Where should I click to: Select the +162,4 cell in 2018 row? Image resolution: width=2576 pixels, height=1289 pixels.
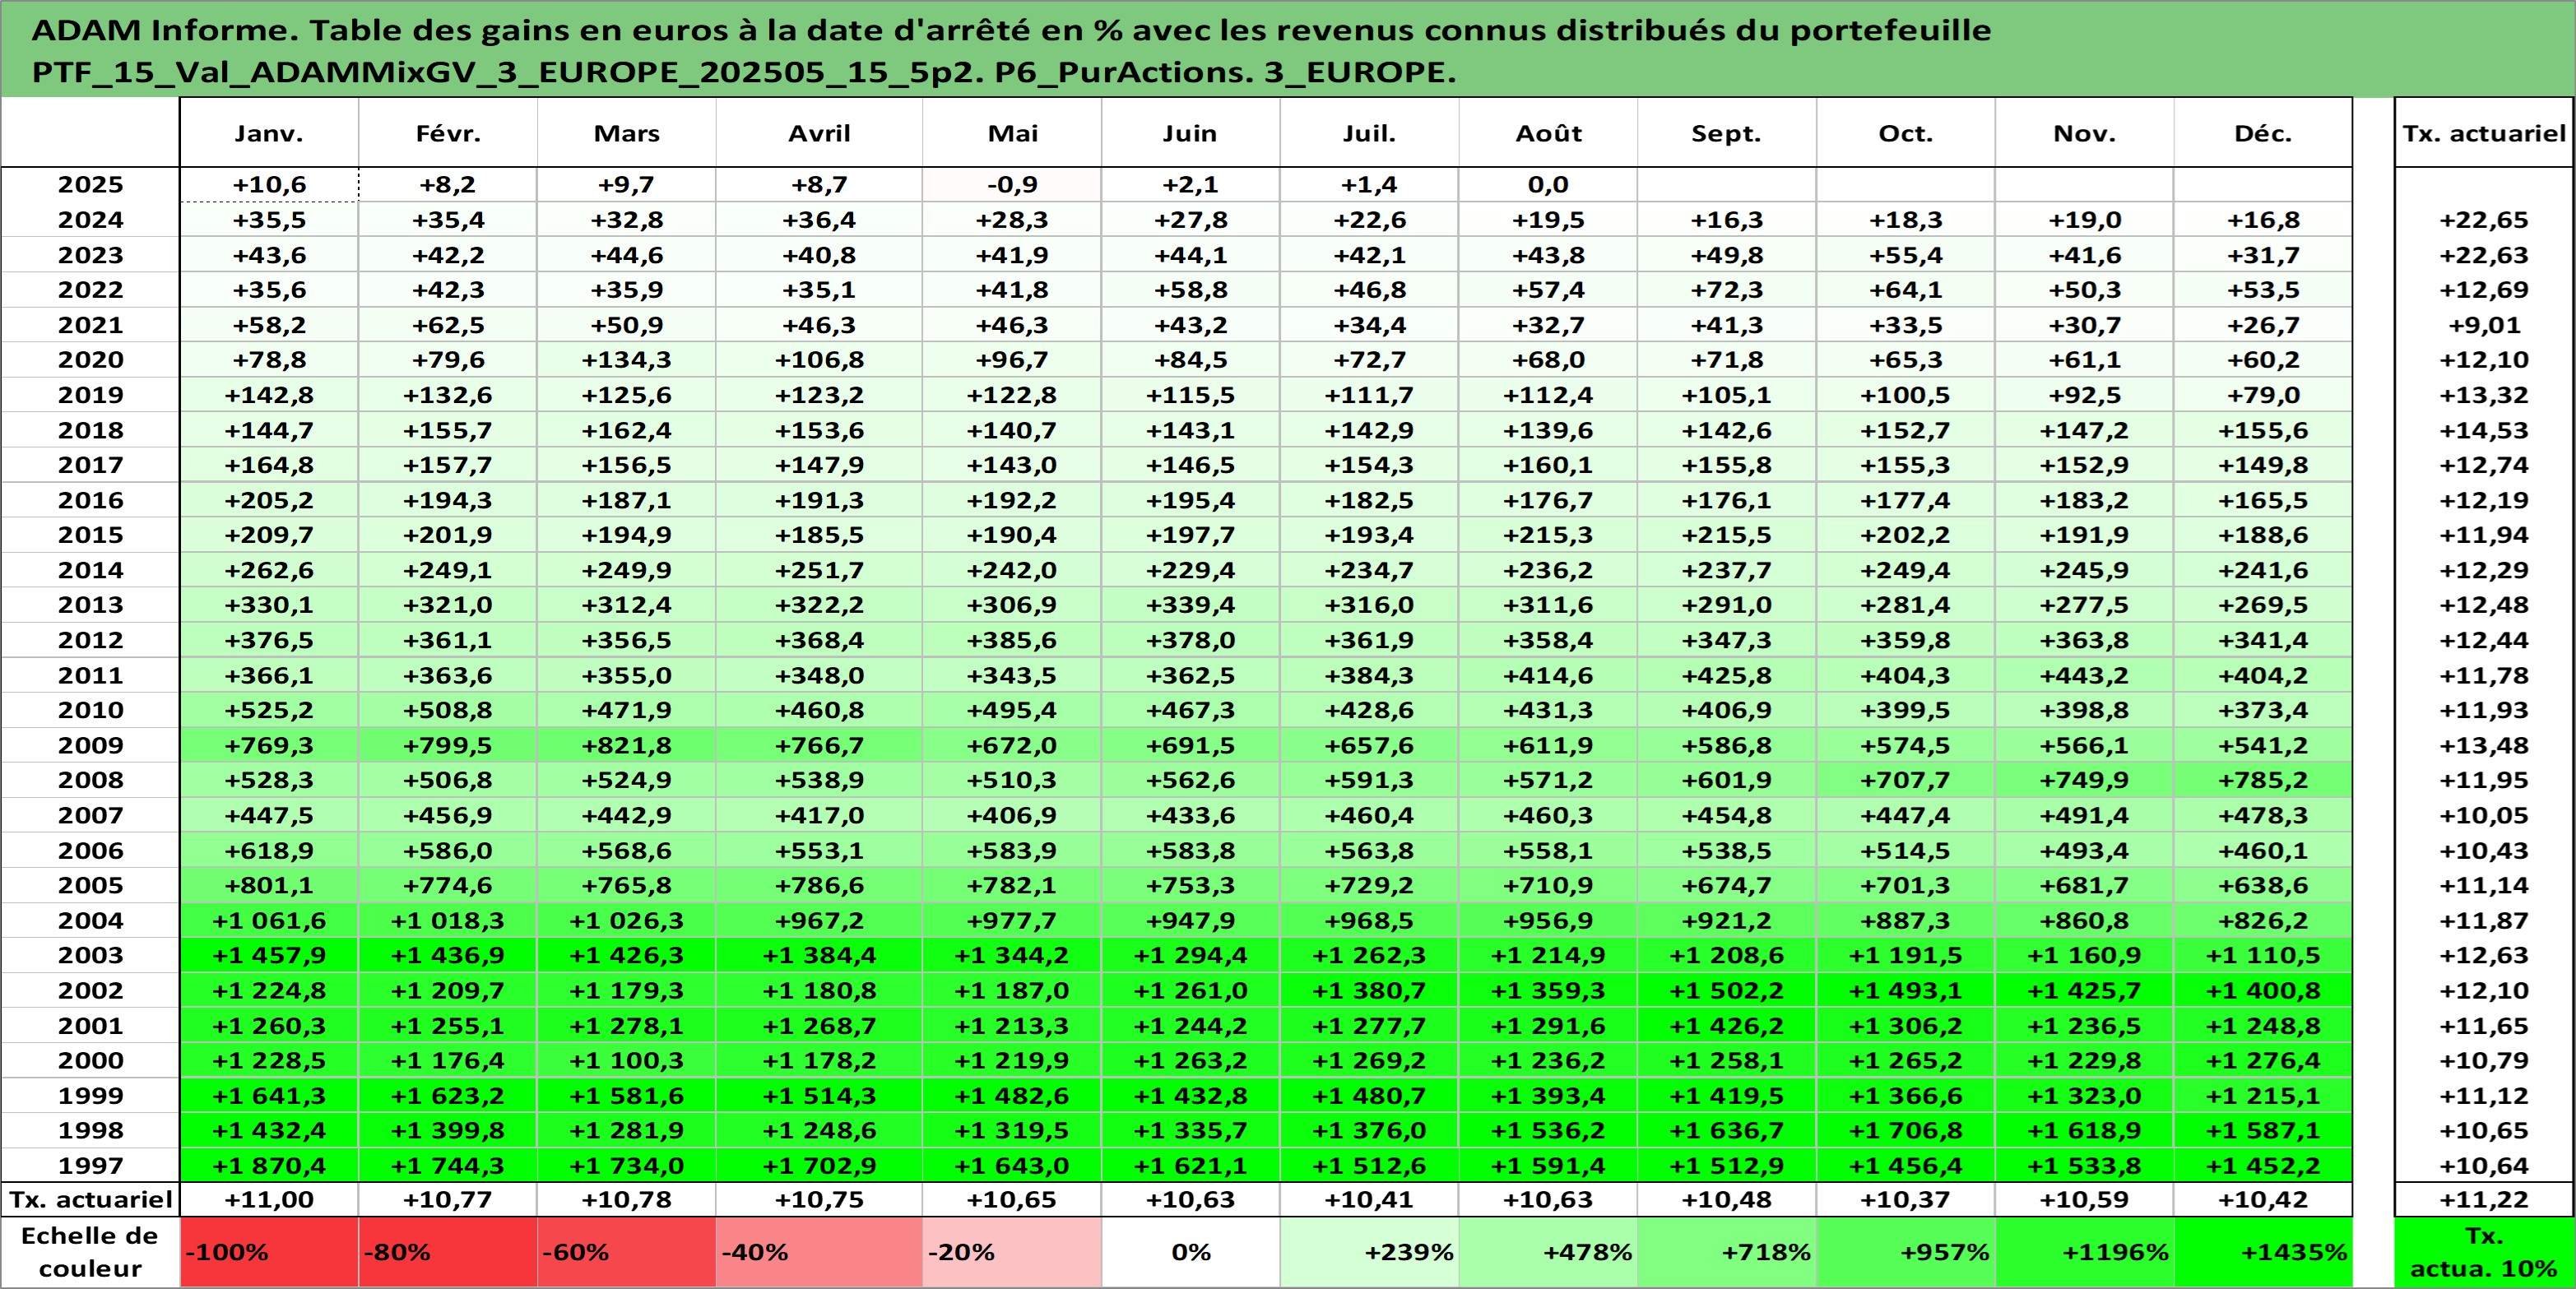click(x=627, y=430)
